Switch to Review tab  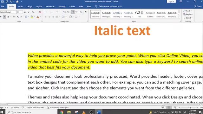click(72, 6)
